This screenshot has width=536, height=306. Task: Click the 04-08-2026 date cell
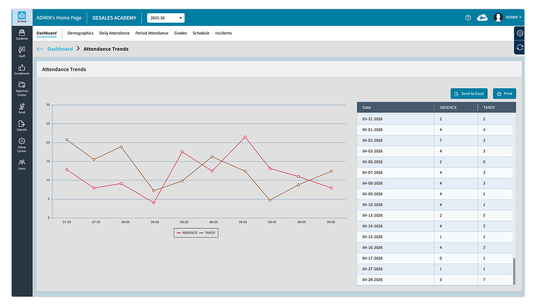pyautogui.click(x=395, y=183)
